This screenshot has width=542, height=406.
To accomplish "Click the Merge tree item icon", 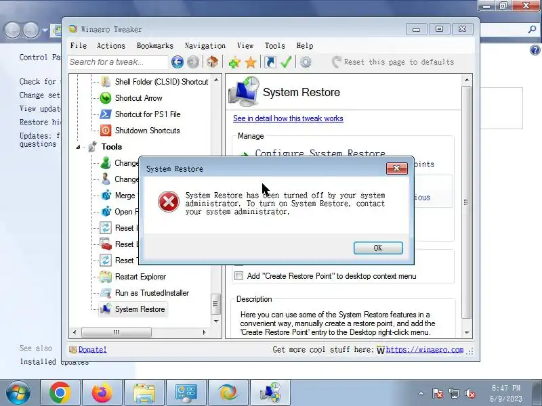I will [x=106, y=196].
